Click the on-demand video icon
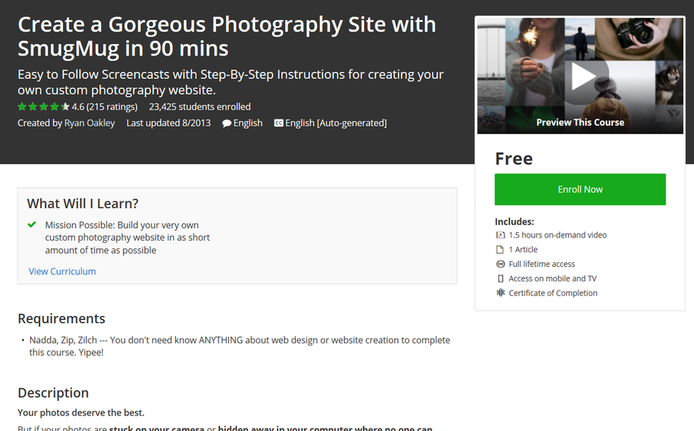Image resolution: width=694 pixels, height=431 pixels. 500,235
